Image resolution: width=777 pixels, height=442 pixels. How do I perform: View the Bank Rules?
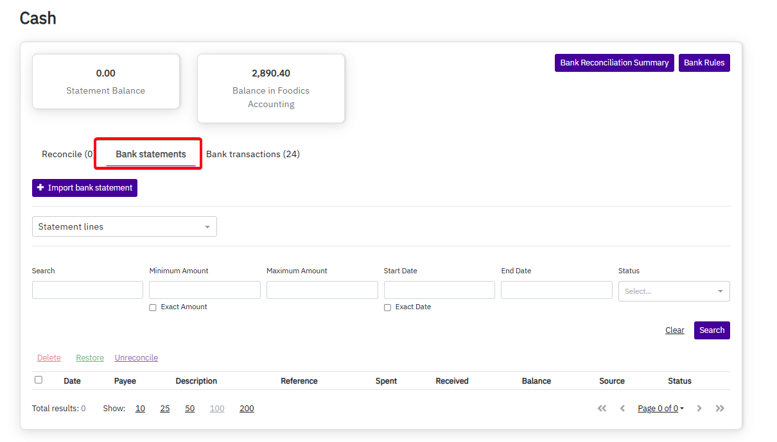(x=704, y=62)
